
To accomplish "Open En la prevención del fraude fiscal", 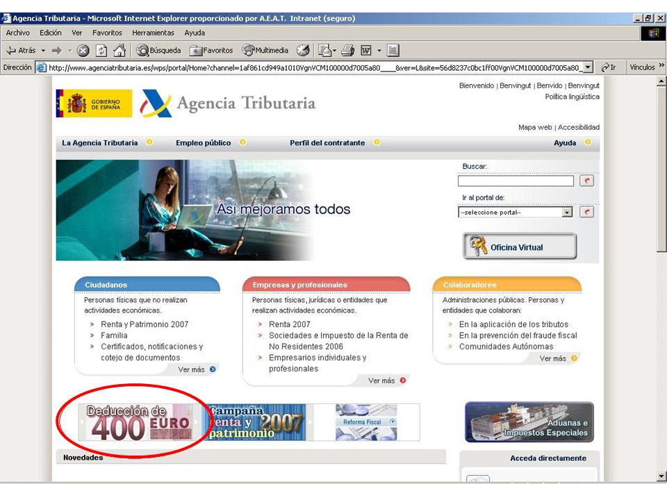I will pyautogui.click(x=518, y=335).
